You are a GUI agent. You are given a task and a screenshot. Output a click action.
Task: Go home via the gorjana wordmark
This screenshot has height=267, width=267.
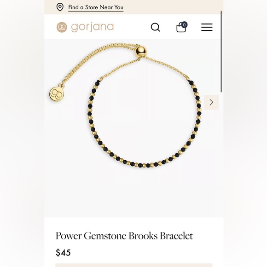click(x=92, y=27)
